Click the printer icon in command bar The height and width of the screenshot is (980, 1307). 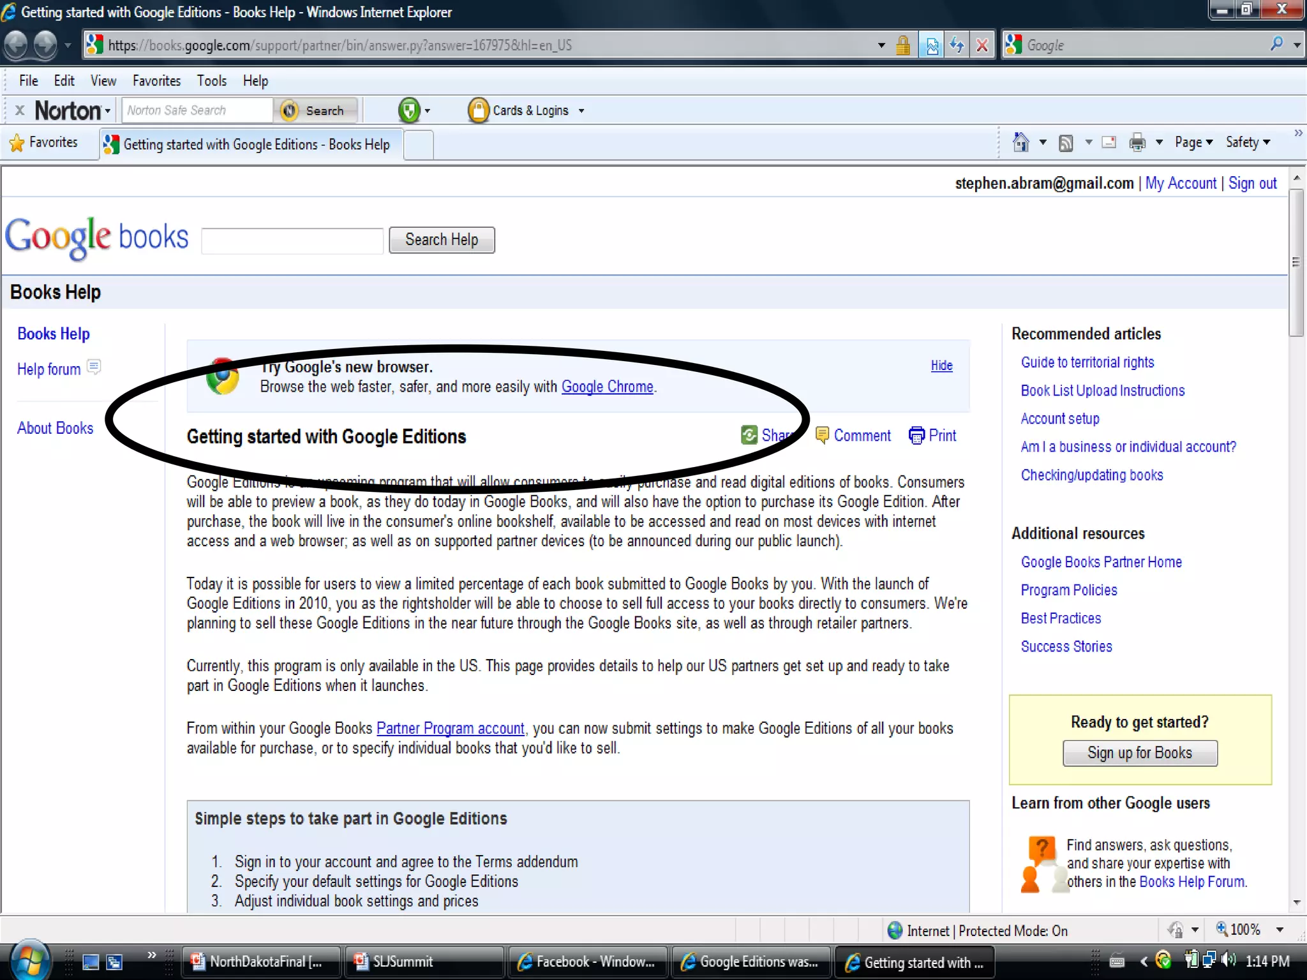(1137, 143)
